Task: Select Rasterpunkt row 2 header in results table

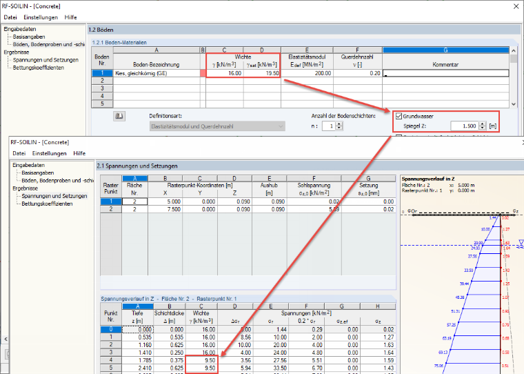Action: click(111, 209)
